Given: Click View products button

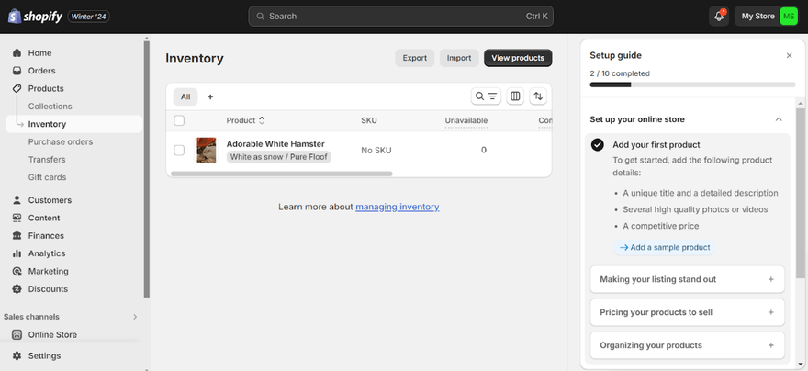Looking at the screenshot, I should click(518, 58).
